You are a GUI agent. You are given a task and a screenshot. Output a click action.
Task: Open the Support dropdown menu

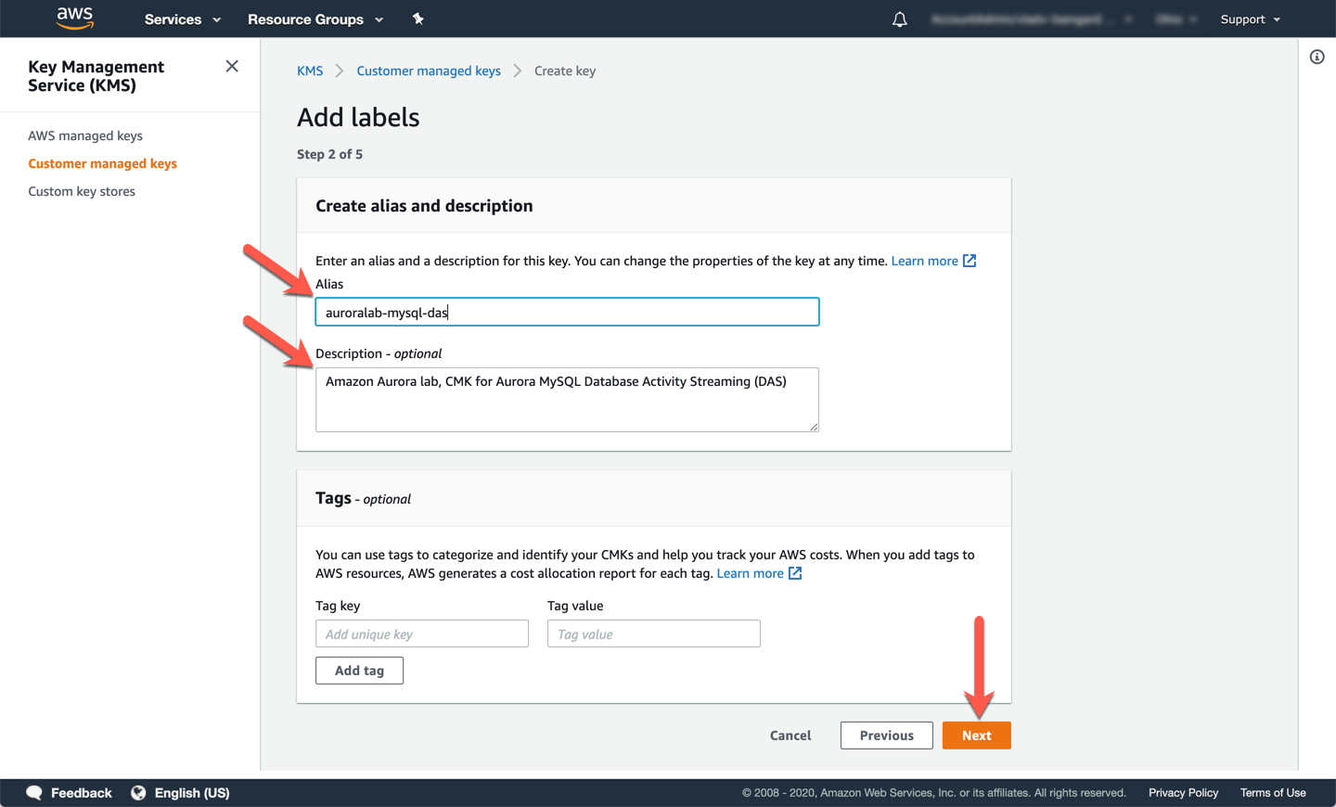(1250, 19)
